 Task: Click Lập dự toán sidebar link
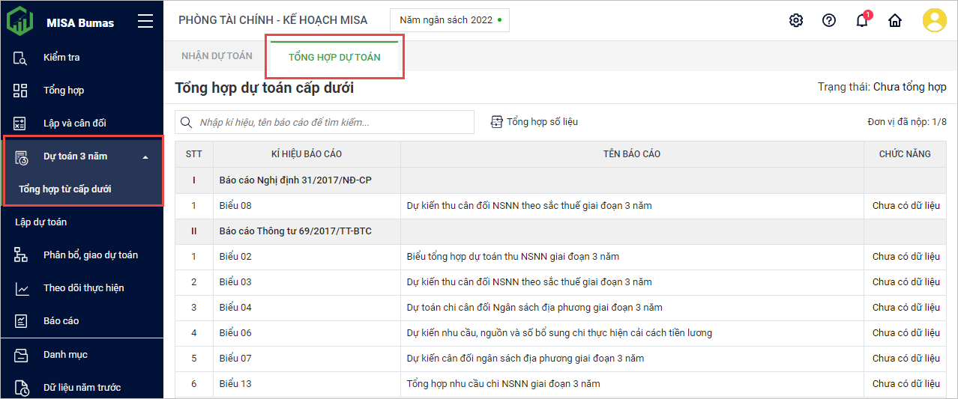click(x=41, y=222)
